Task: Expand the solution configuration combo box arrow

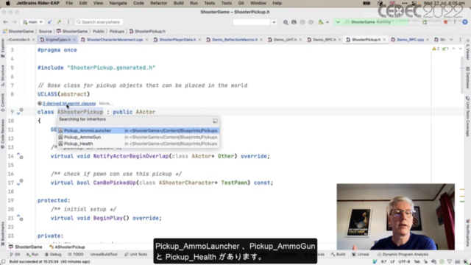Action: [274, 22]
